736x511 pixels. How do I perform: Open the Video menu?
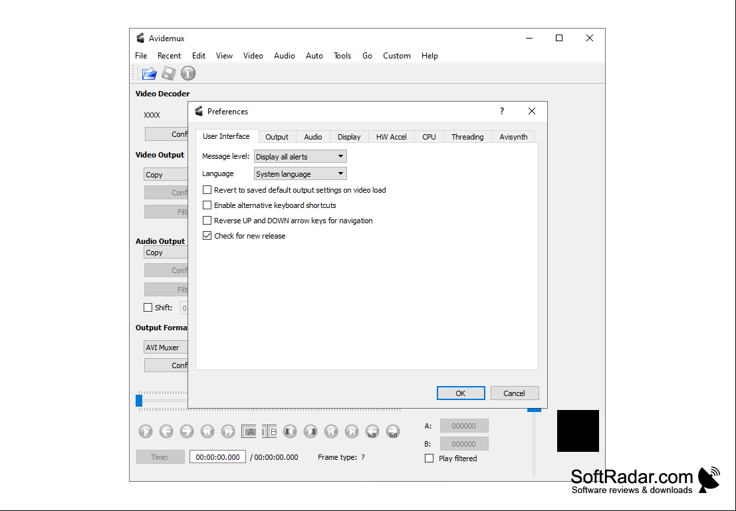[x=253, y=55]
